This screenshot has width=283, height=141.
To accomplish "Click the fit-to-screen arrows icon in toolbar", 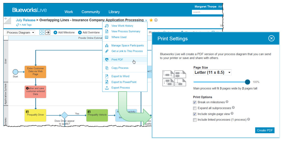I will (42, 33).
